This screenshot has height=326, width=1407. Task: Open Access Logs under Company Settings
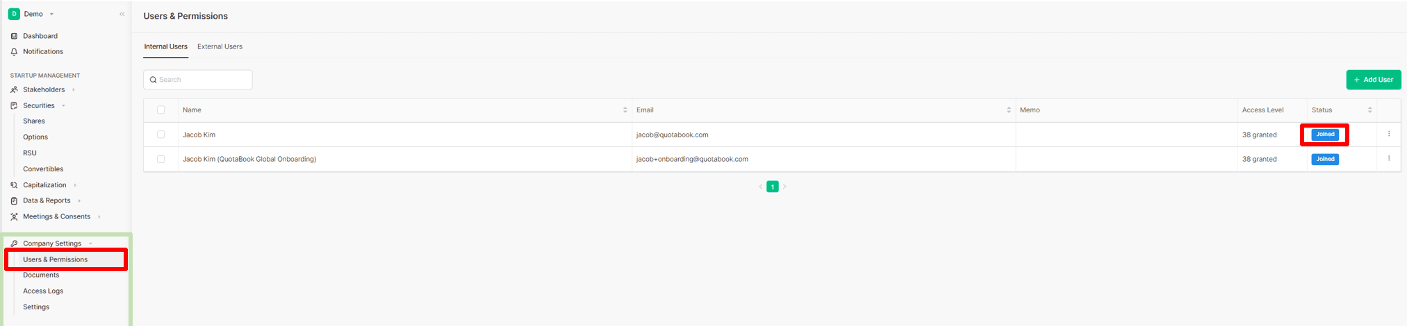tap(43, 291)
